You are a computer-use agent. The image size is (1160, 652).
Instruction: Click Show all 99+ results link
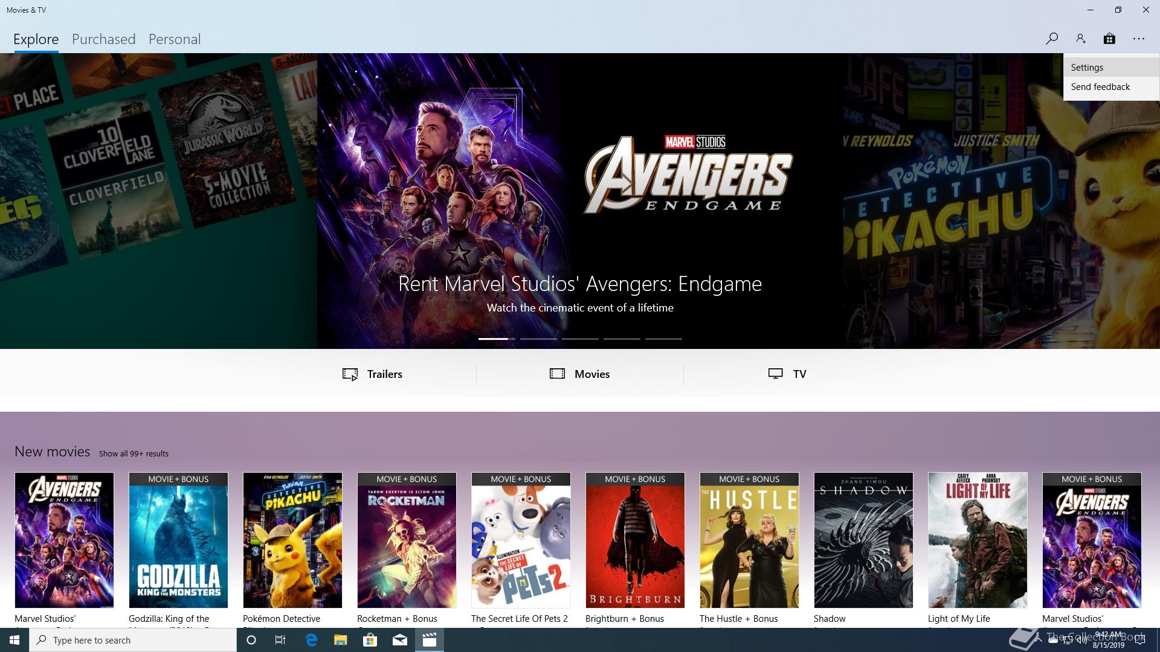(134, 453)
